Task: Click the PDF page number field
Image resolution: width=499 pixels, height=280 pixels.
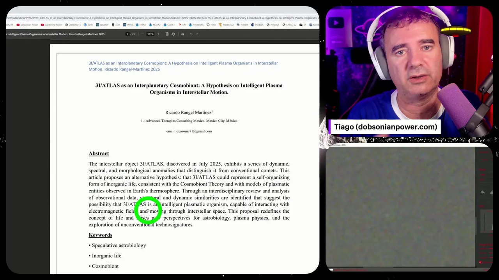Action: pos(127,34)
